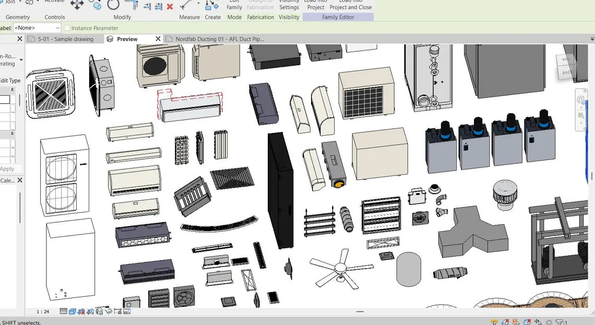The width and height of the screenshot is (595, 325).
Task: Close the Cale... browser panel
Action: click(20, 180)
